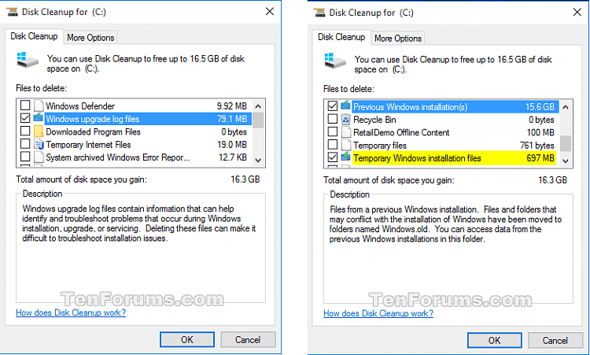The image size is (590, 355).
Task: Click the Recycle Bin icon in right window
Action: click(346, 120)
